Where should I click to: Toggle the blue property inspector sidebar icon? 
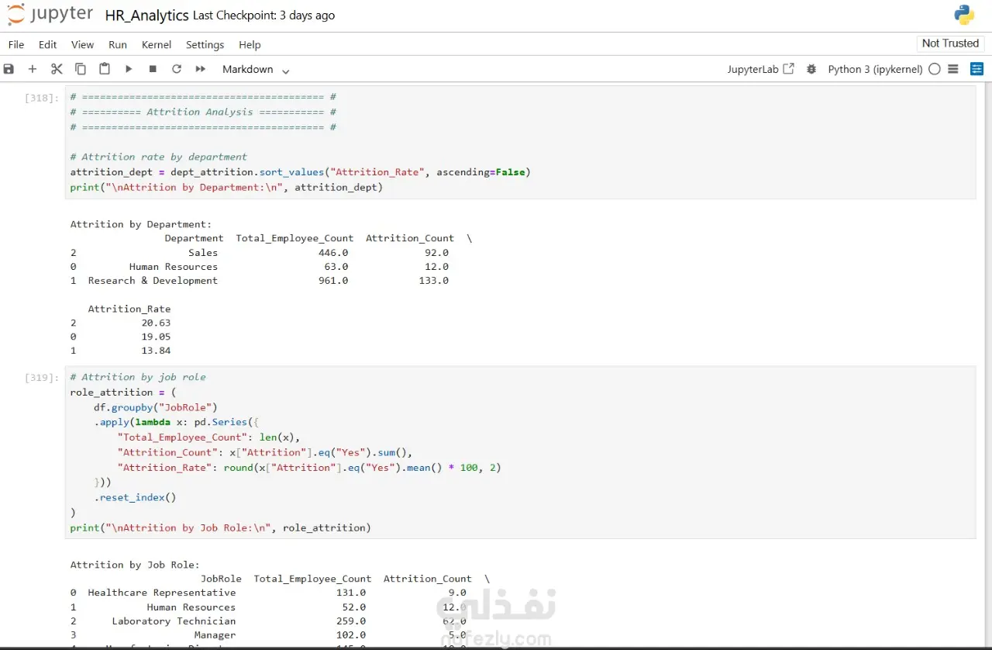tap(976, 69)
